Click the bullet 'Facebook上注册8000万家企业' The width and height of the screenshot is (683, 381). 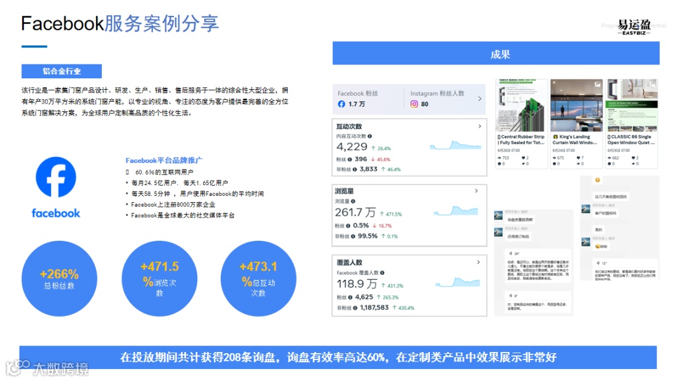click(173, 205)
